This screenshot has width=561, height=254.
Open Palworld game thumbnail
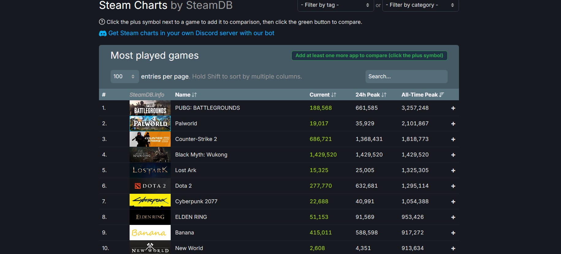click(x=150, y=123)
